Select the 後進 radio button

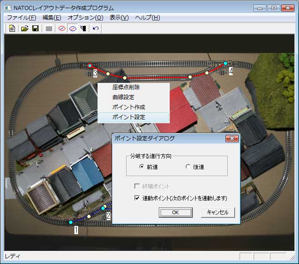(x=188, y=167)
